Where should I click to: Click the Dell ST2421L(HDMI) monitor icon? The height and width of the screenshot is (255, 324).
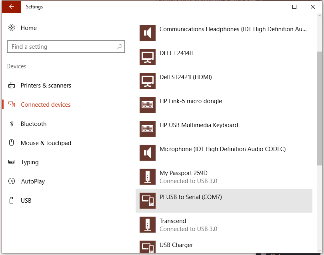(148, 80)
